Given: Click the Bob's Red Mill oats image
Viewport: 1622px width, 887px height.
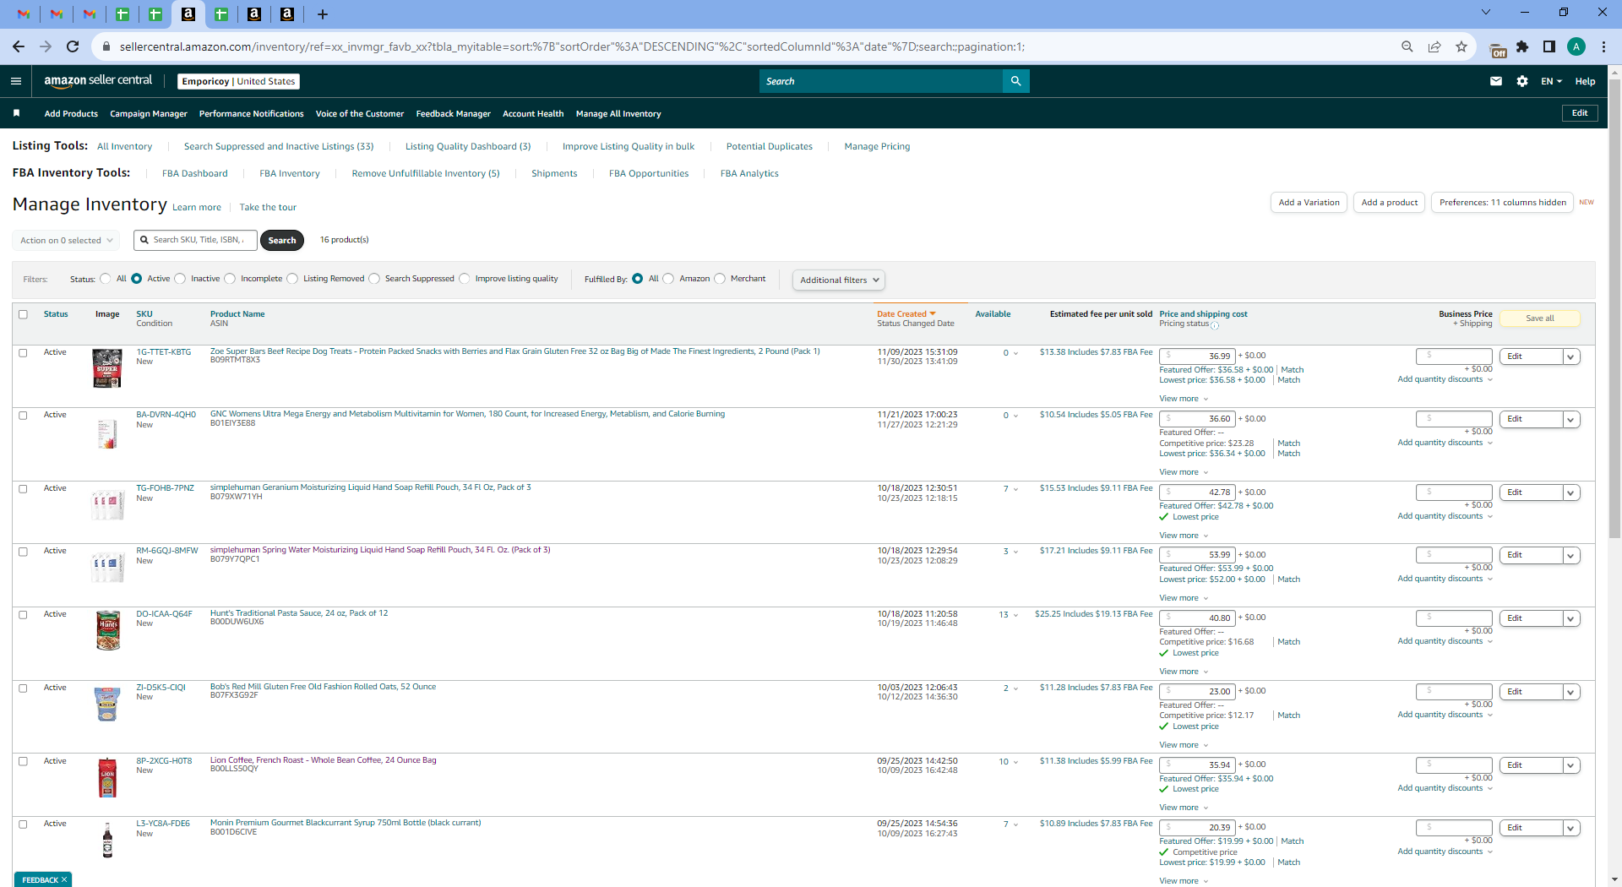Looking at the screenshot, I should pos(106,703).
